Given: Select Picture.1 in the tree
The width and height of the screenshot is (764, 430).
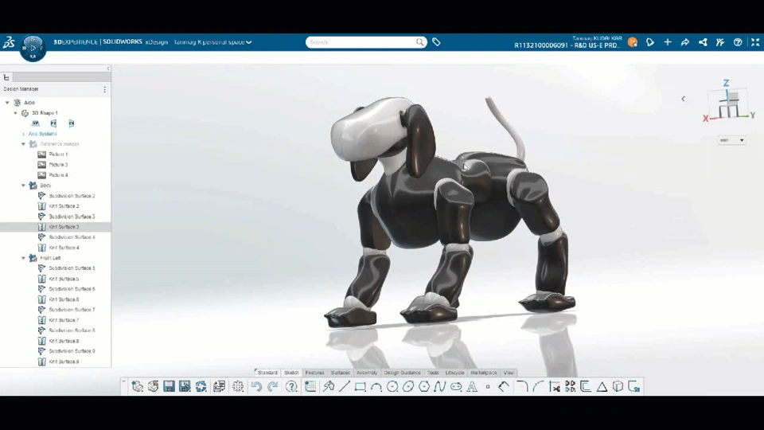Looking at the screenshot, I should [58, 154].
